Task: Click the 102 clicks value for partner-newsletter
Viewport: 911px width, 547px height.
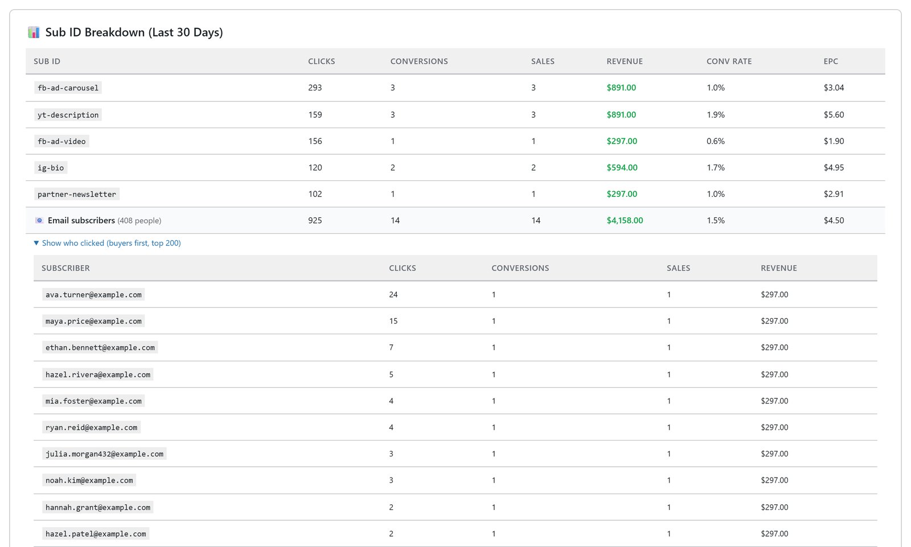Action: click(315, 194)
